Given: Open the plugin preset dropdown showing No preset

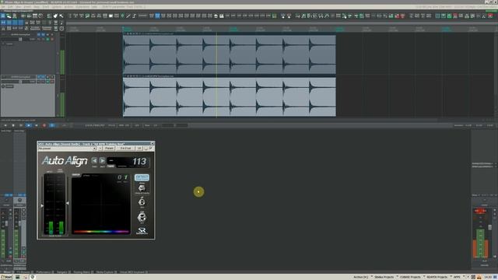Looking at the screenshot, I should [x=67, y=149].
